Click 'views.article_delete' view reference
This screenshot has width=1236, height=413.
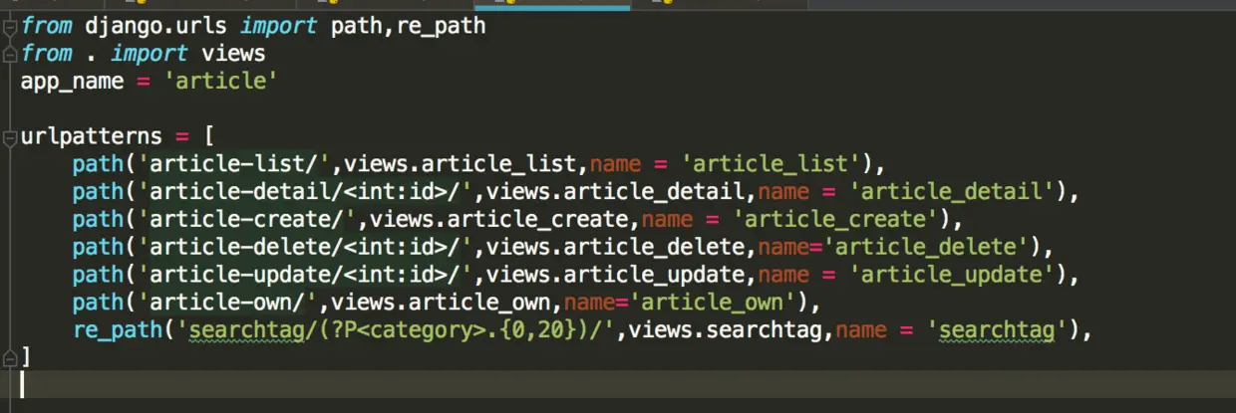pyautogui.click(x=616, y=246)
